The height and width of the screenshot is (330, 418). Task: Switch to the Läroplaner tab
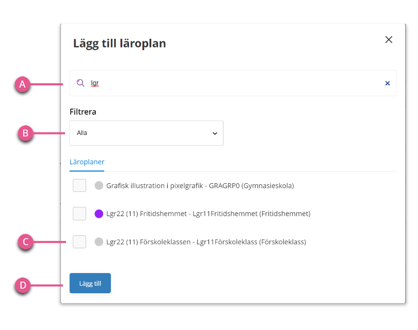tap(87, 162)
